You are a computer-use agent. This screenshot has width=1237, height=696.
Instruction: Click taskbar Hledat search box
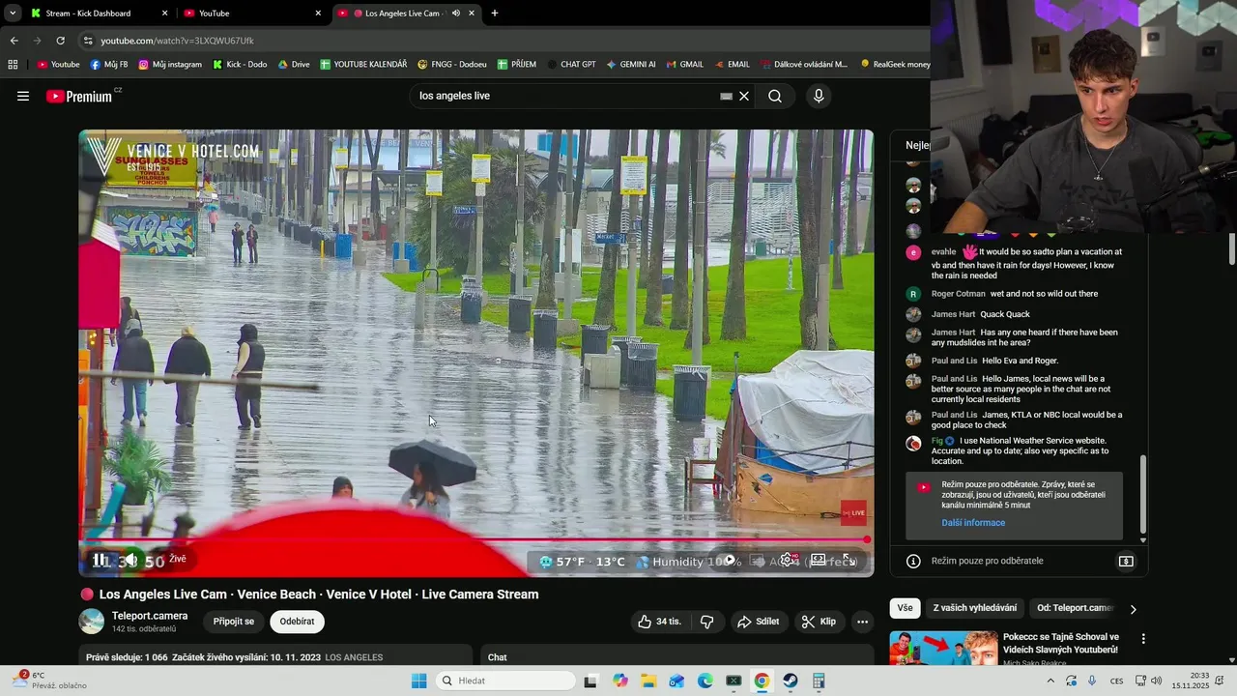pos(506,681)
